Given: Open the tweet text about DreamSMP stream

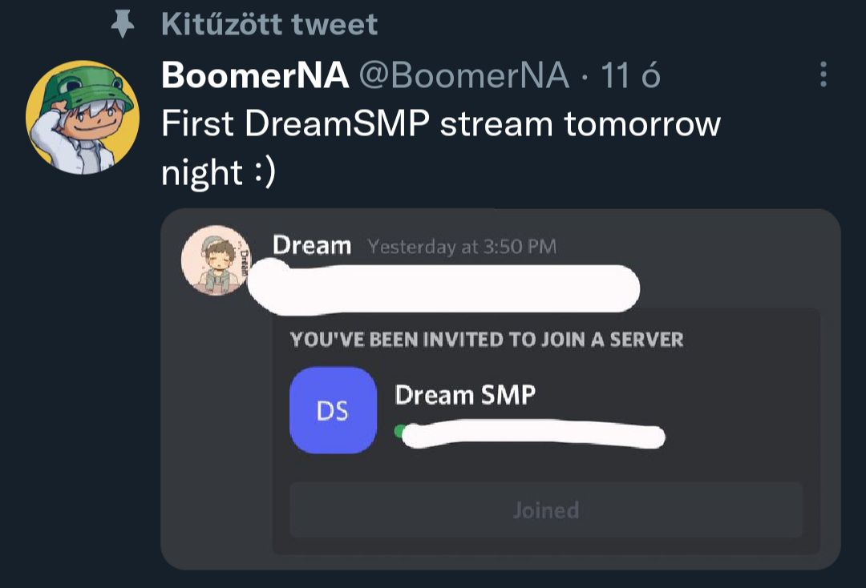Looking at the screenshot, I should click(x=441, y=147).
